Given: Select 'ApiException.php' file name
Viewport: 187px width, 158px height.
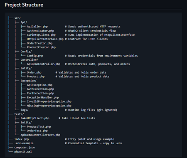Looking at the screenshot, I should point(39,85).
